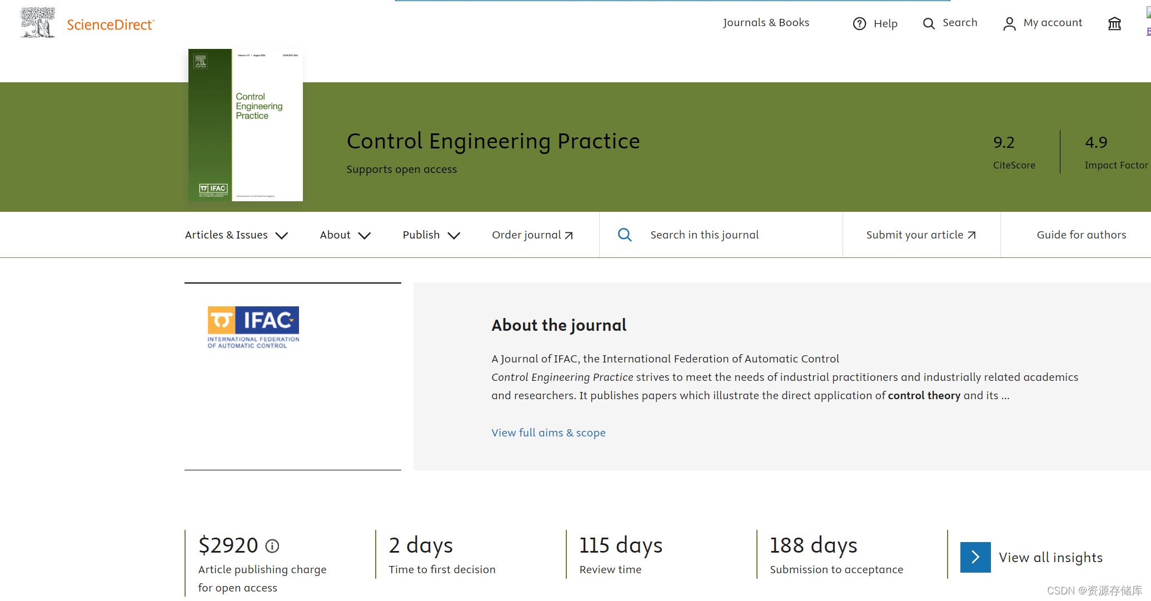
Task: Expand the Articles & Issues dropdown
Action: (x=283, y=235)
